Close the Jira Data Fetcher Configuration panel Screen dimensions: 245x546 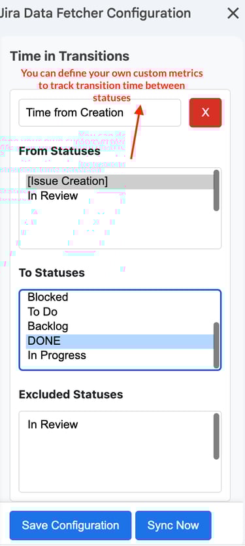coord(233,14)
